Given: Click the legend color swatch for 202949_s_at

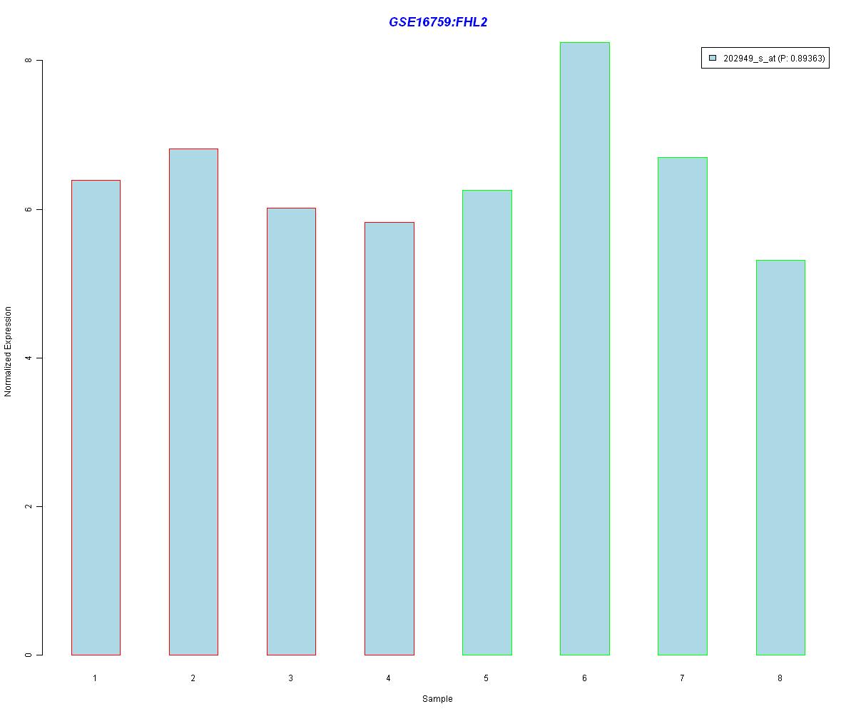Looking at the screenshot, I should [713, 59].
